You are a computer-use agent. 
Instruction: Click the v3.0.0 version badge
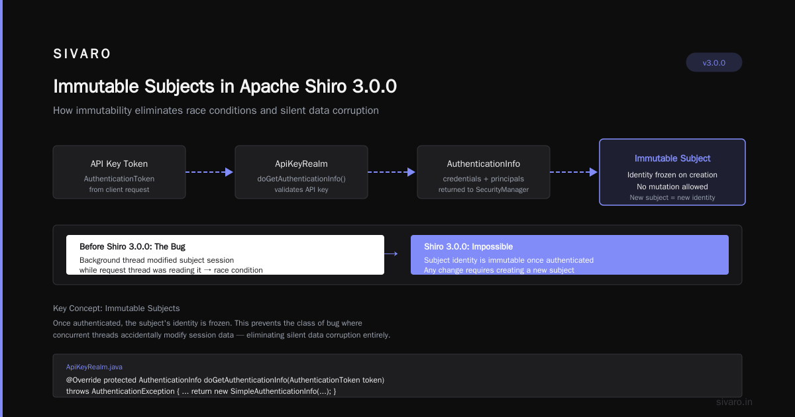click(x=714, y=63)
